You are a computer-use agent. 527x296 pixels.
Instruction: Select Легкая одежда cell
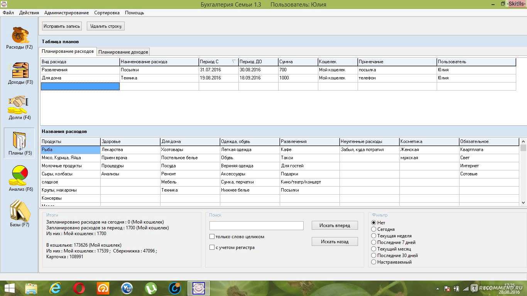(250, 150)
